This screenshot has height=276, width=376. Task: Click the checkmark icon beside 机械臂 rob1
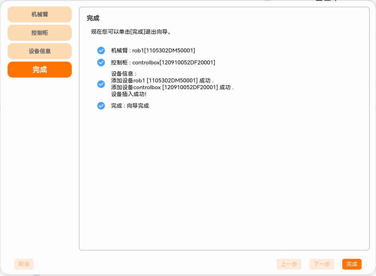(101, 50)
